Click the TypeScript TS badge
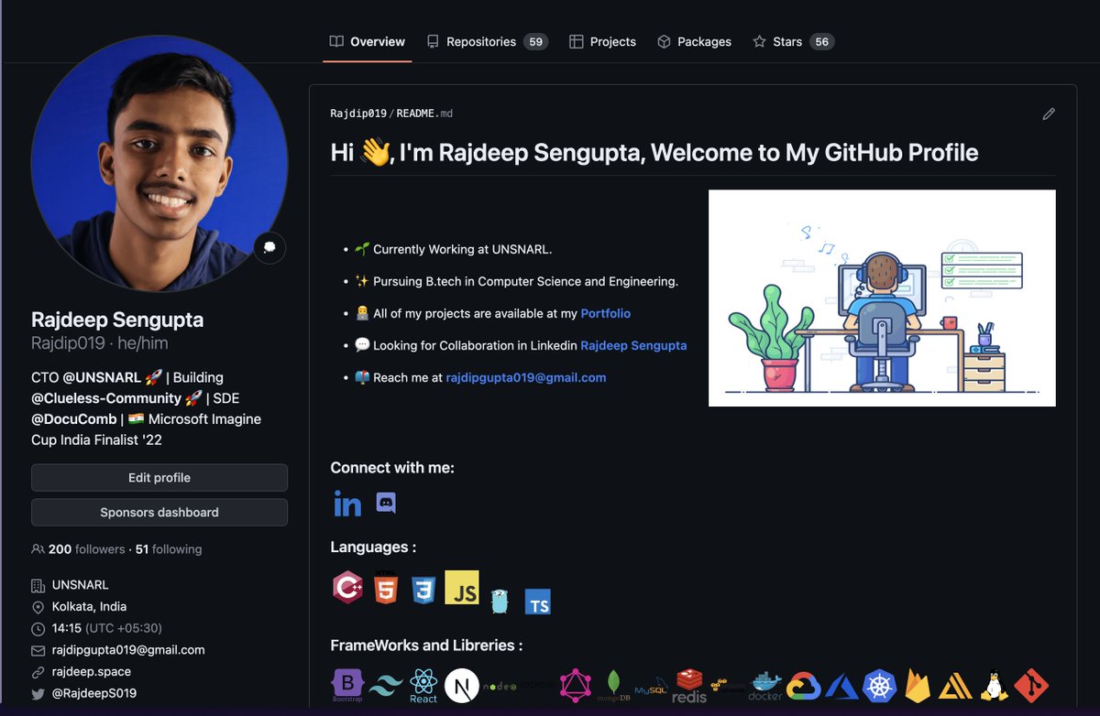 coord(538,602)
